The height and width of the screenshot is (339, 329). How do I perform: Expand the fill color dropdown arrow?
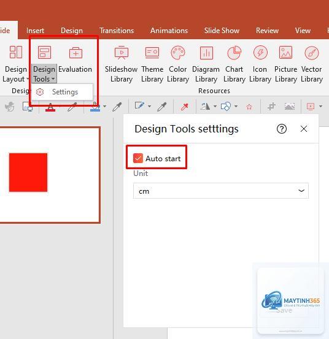104,106
